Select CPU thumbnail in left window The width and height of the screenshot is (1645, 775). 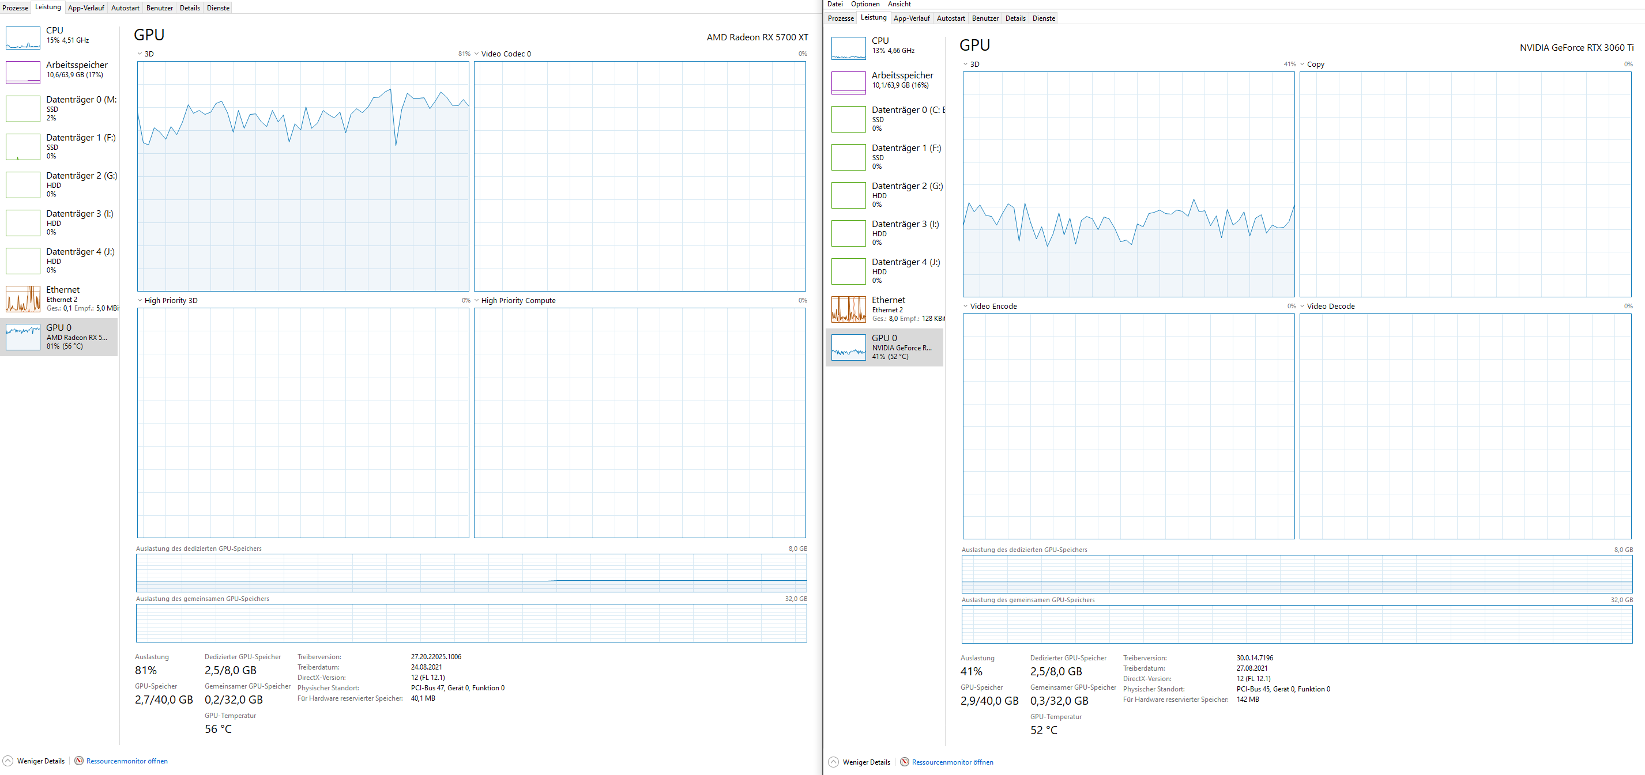tap(23, 37)
